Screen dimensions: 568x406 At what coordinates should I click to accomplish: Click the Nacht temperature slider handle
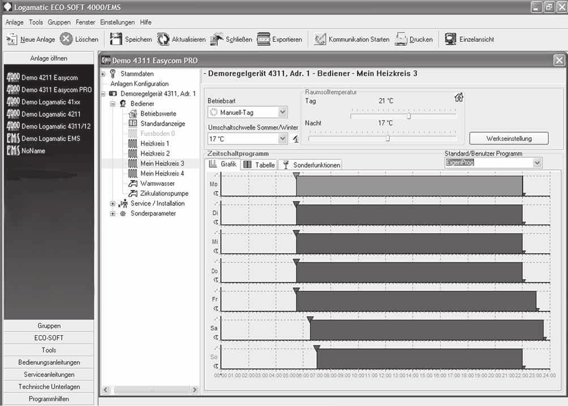[x=388, y=138]
